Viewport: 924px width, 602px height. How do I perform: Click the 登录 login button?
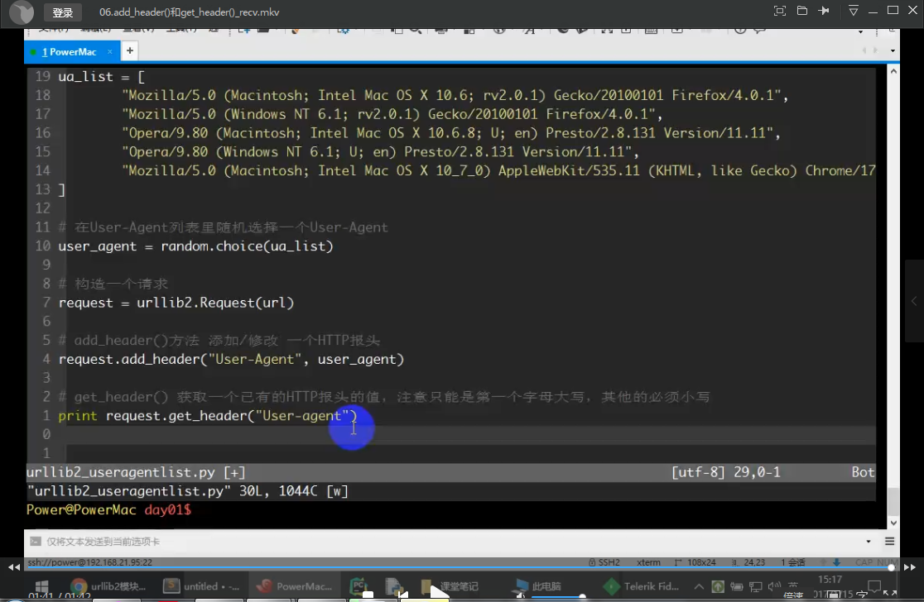[x=62, y=12]
